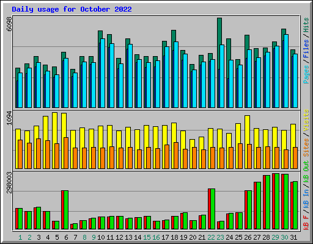Click the cyan pages bar for day 1
313x244 pixels.
click(x=20, y=90)
